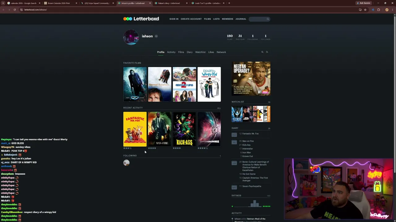Open the three-dot menu beside ishson
Image resolution: width=396 pixels, height=222 pixels.
coord(156,36)
